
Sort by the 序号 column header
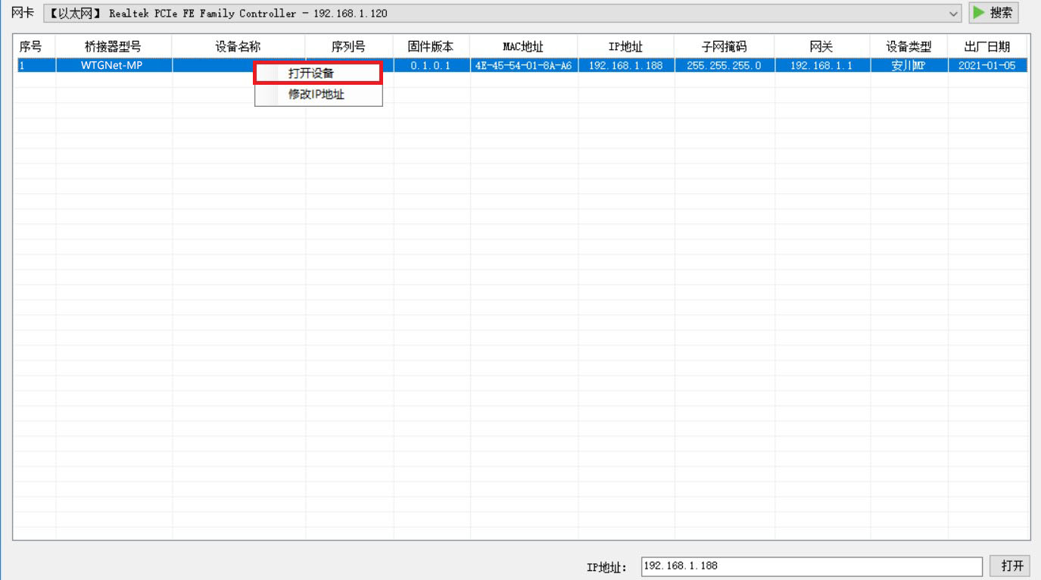(x=34, y=46)
